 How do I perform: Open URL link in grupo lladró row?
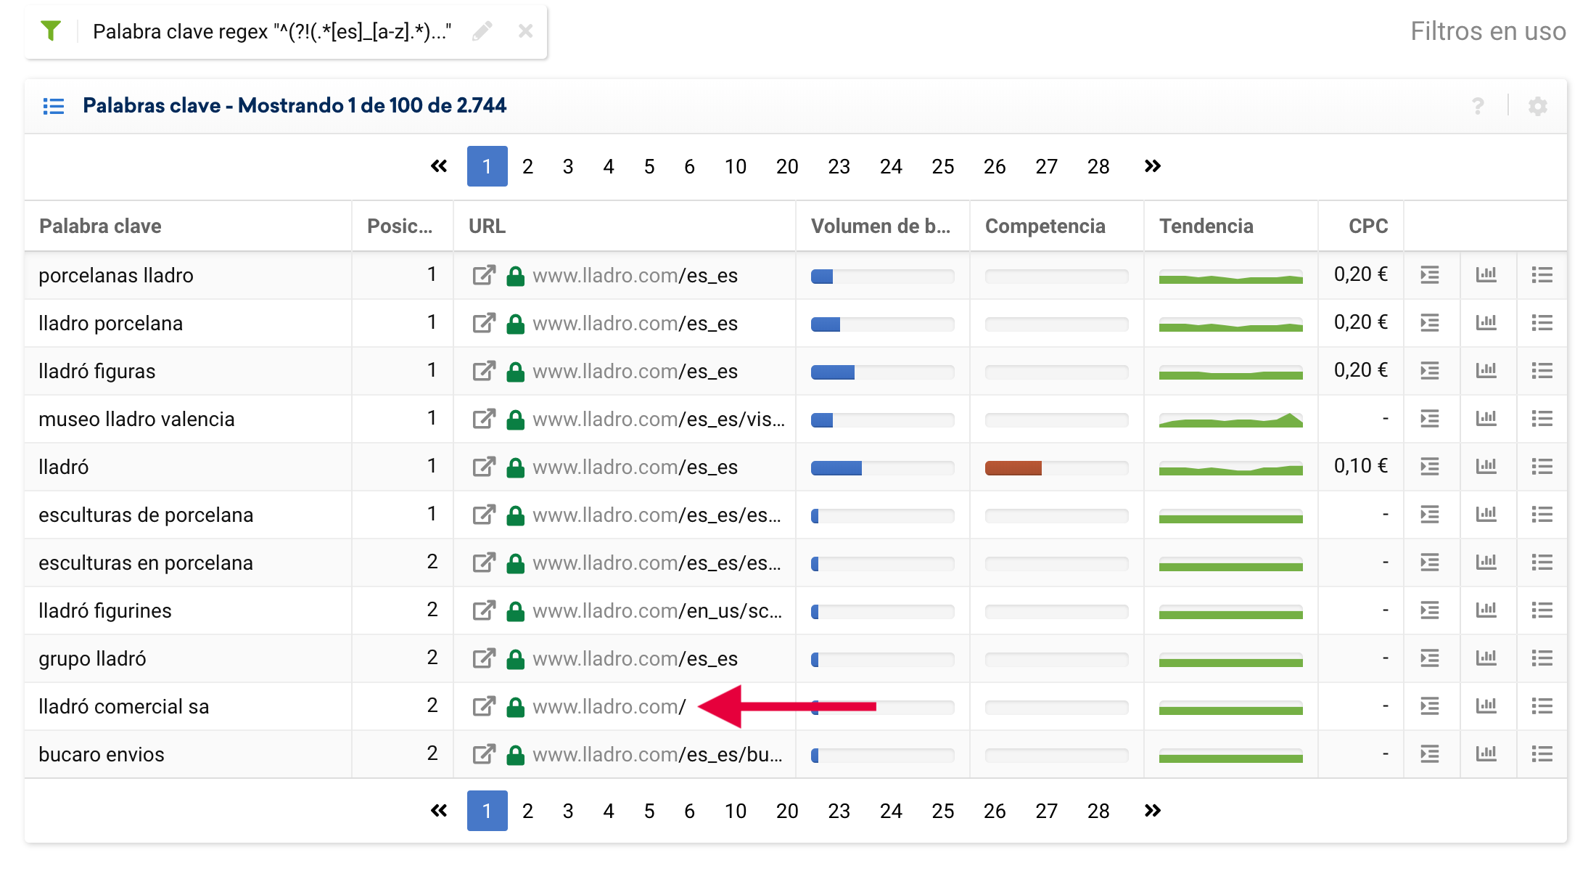635,658
